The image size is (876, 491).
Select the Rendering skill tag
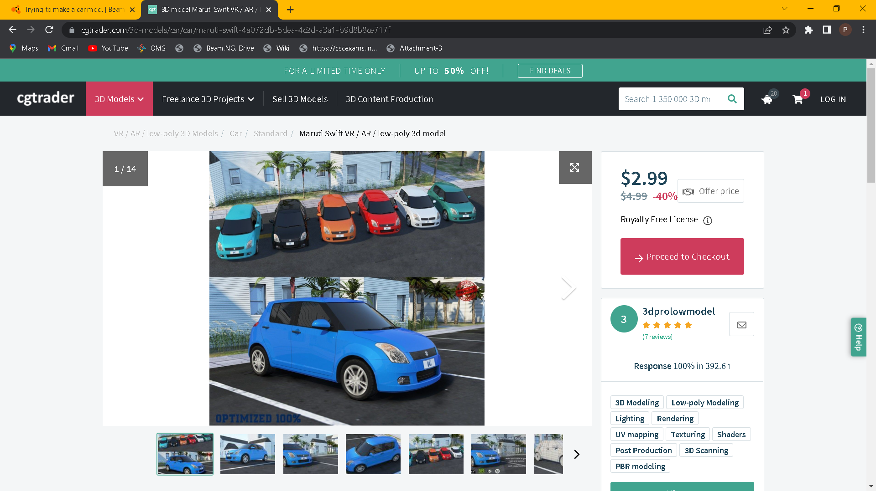tap(675, 419)
